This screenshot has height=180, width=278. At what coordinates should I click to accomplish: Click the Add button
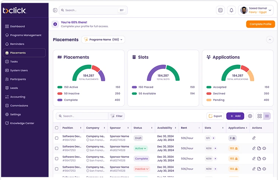pyautogui.click(x=235, y=116)
